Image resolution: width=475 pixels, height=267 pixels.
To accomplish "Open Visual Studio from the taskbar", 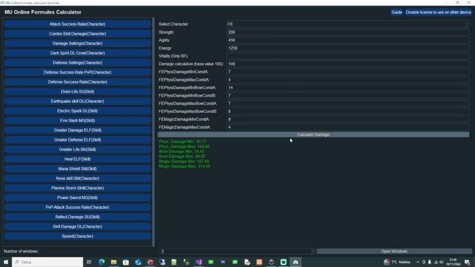I will (199, 262).
